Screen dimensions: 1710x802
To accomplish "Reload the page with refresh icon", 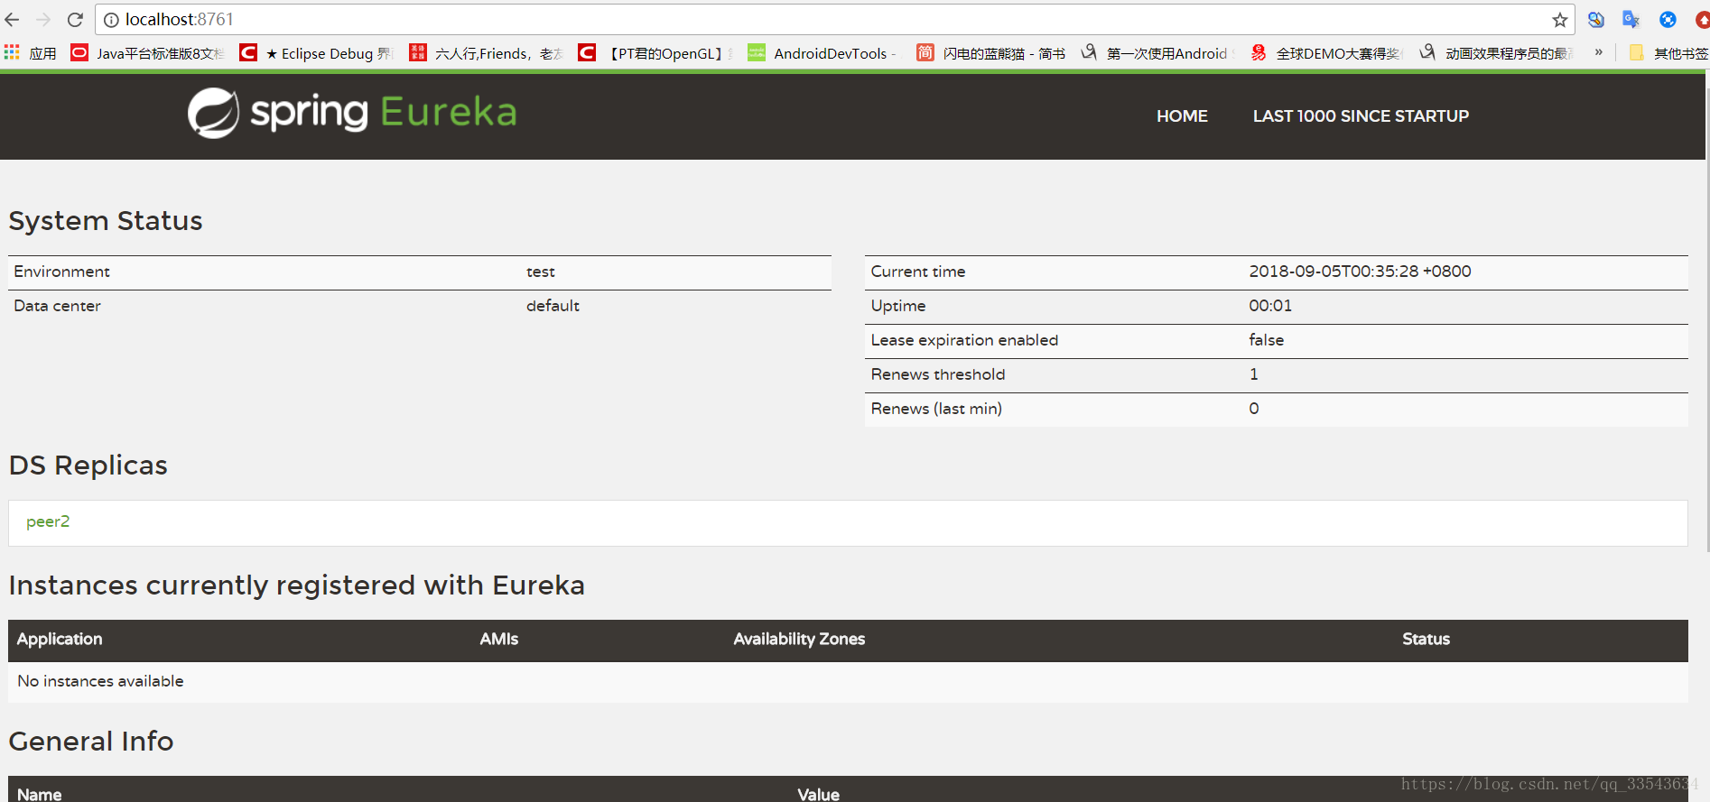I will click(75, 19).
